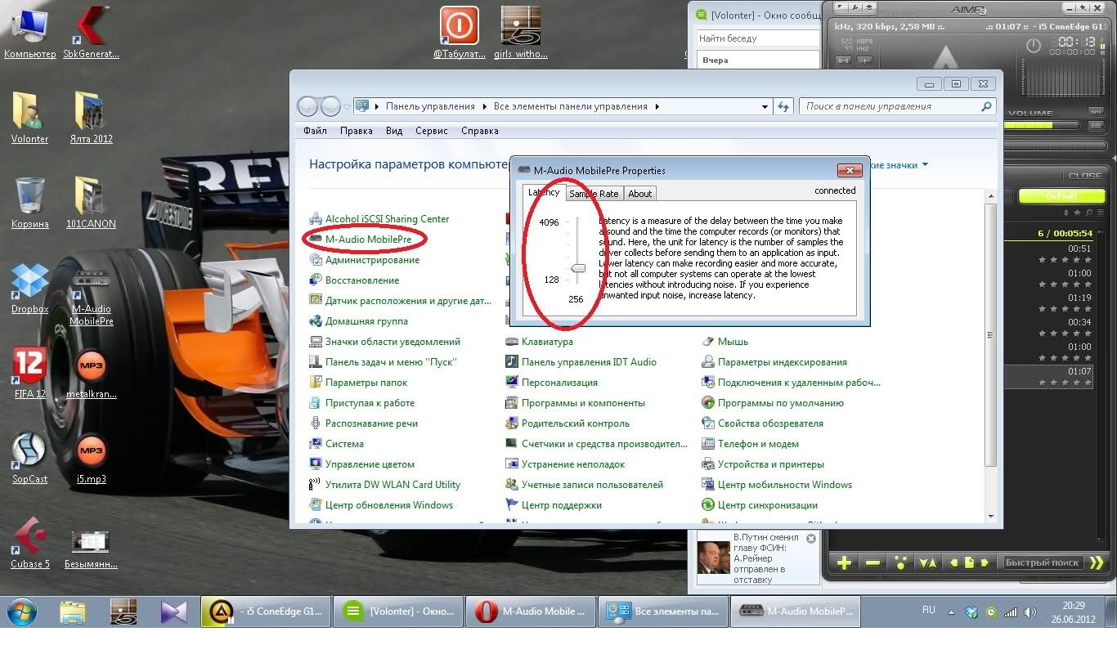The height and width of the screenshot is (654, 1117).
Task: Open the Dropbox desktop shortcut
Action: click(30, 289)
